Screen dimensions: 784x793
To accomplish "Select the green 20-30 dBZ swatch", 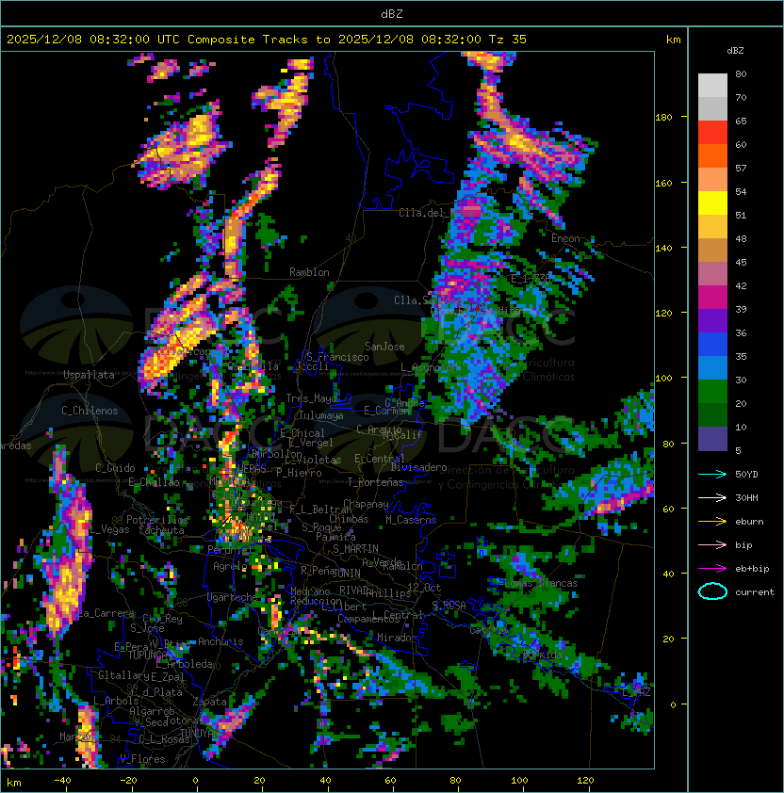I will (712, 392).
